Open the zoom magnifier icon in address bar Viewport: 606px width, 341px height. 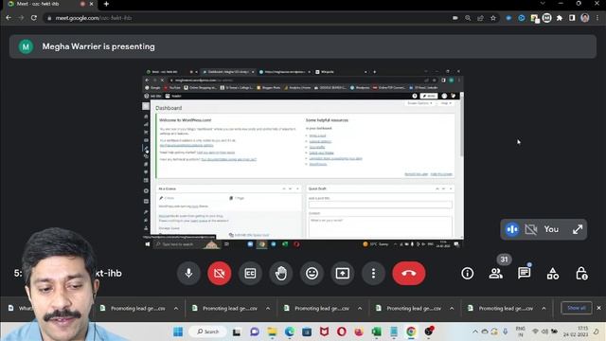pos(468,18)
